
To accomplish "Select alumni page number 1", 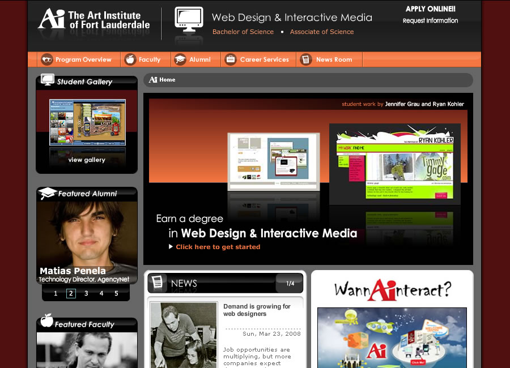I will point(56,293).
